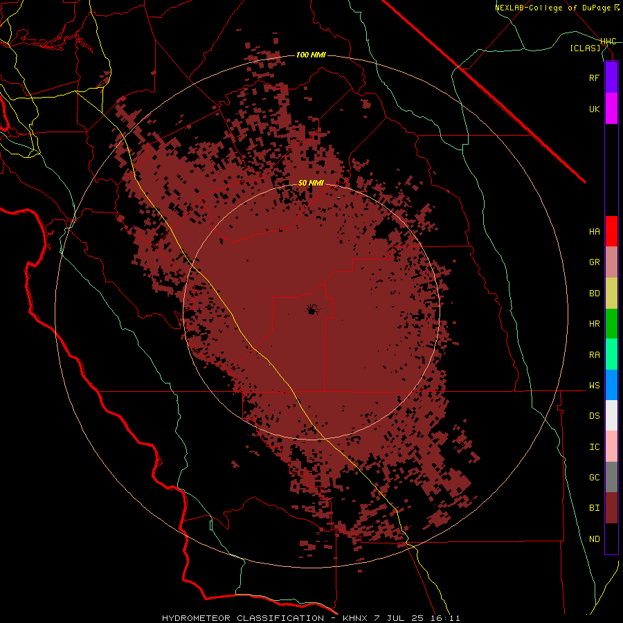This screenshot has height=623, width=623.
Task: Click the BI dark red legend swatch
Action: [x=611, y=508]
